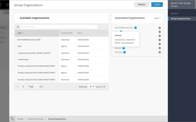Remove AIN PHARMACIEZ INC. from associated organizations
This screenshot has height=122, width=196.
pyautogui.click(x=160, y=28)
